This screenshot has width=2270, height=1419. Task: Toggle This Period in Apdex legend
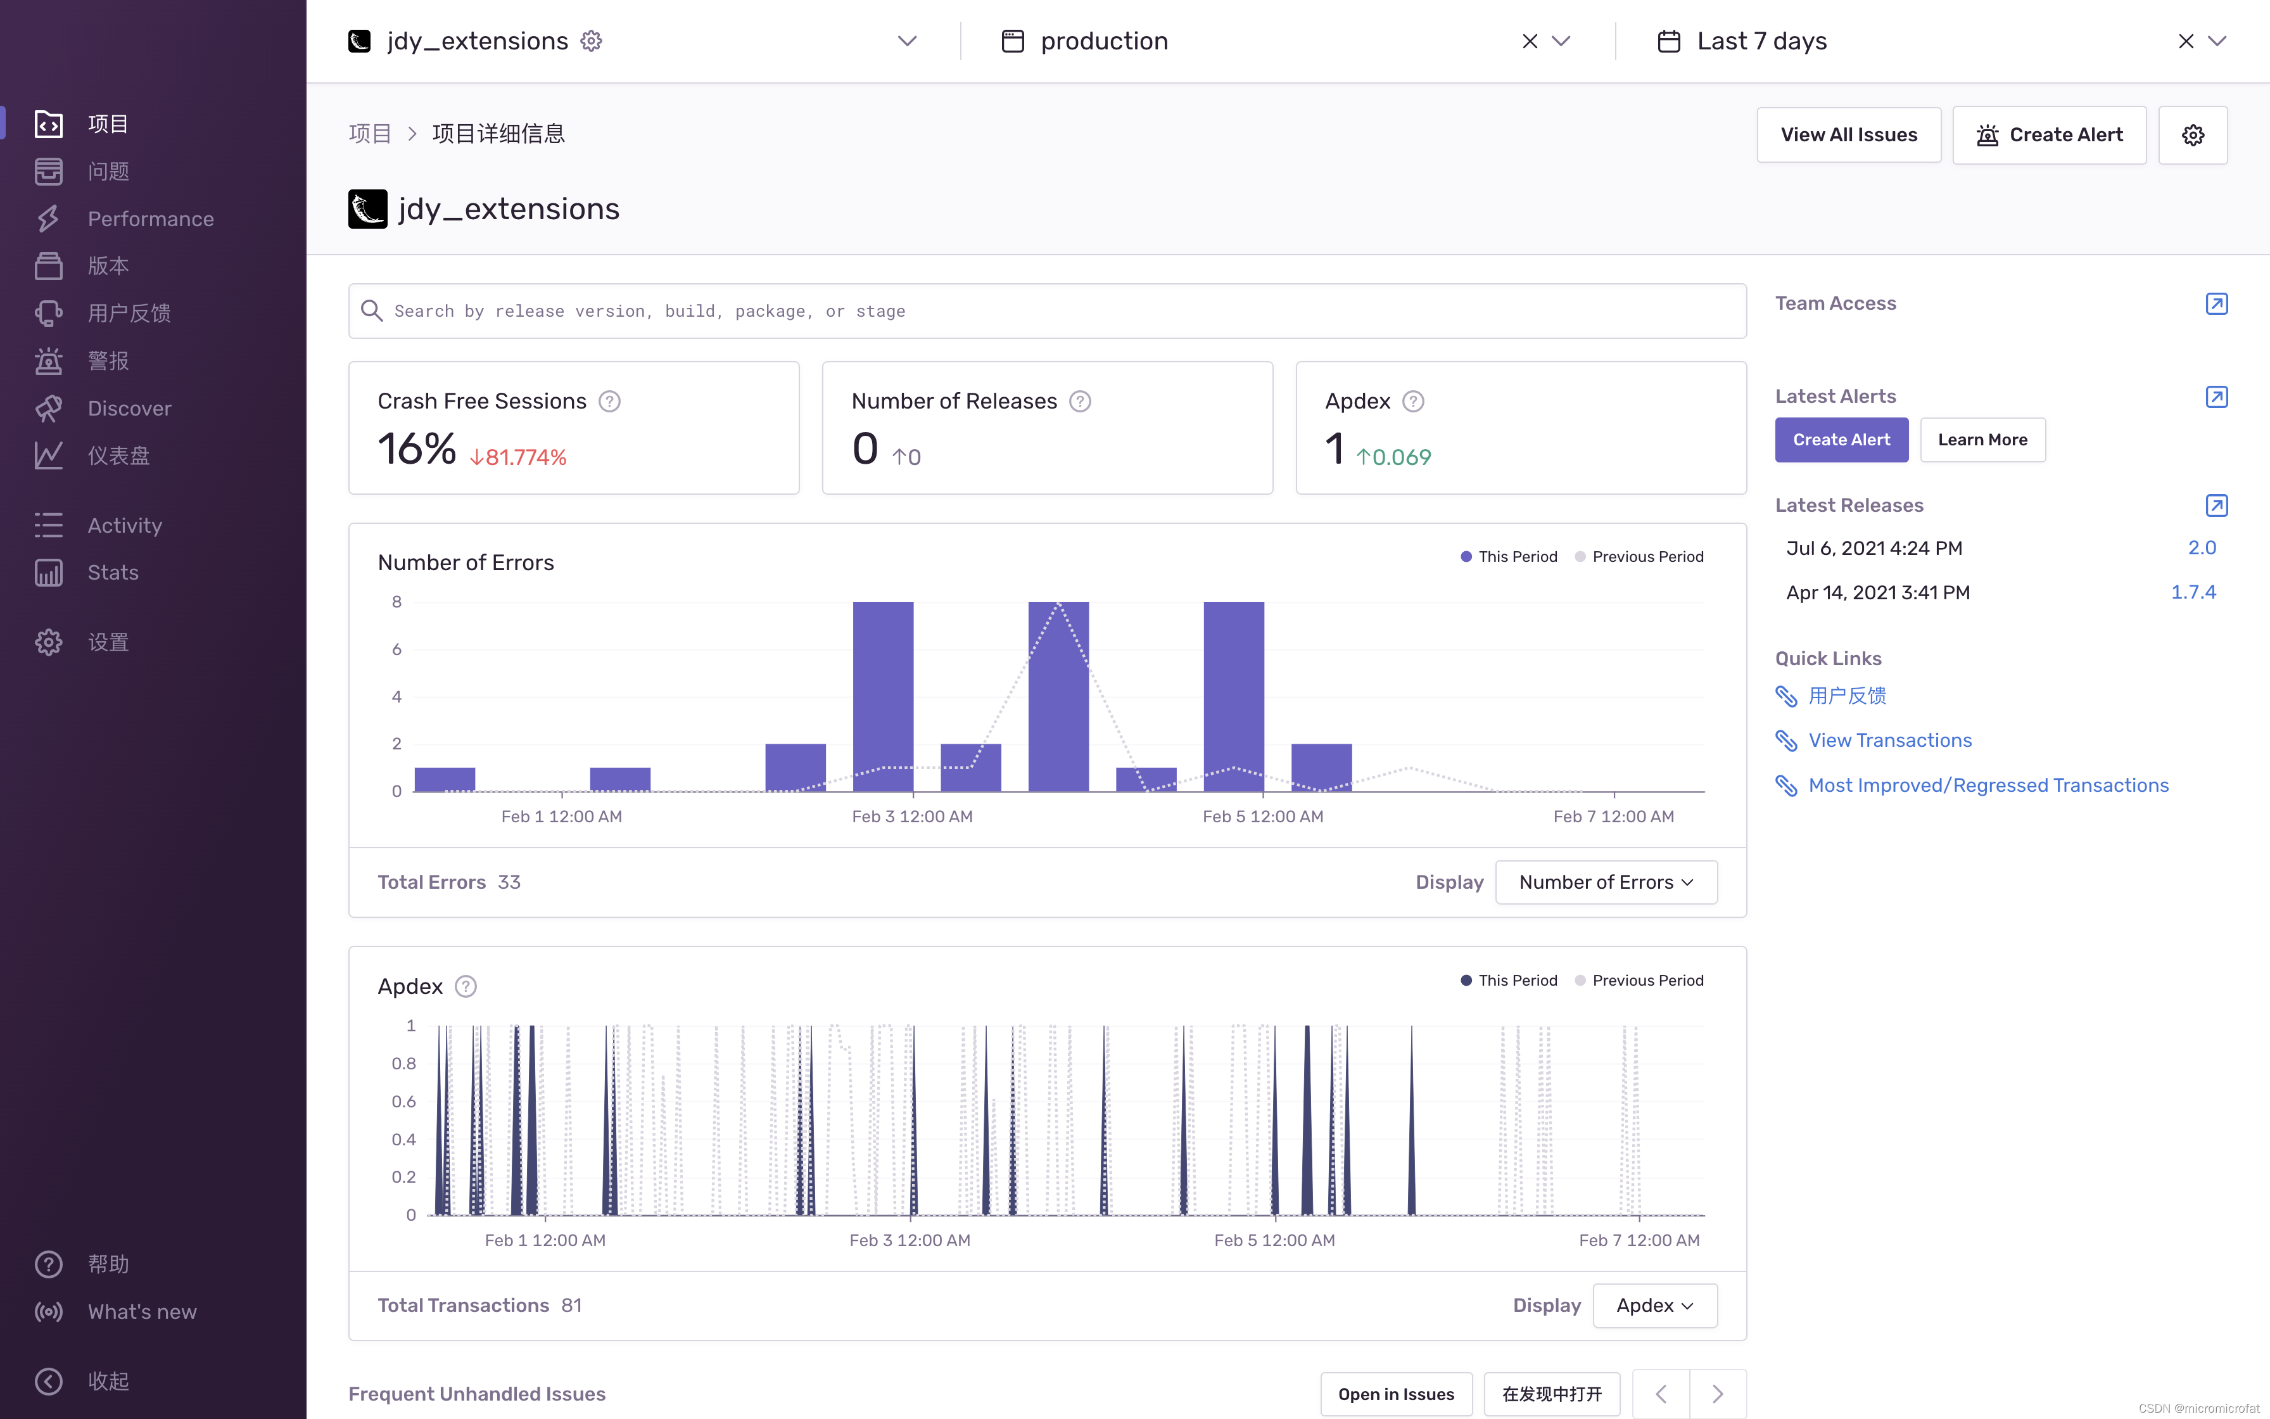(x=1508, y=980)
